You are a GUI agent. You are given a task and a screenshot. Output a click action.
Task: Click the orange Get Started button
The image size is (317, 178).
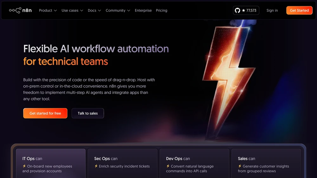(299, 10)
